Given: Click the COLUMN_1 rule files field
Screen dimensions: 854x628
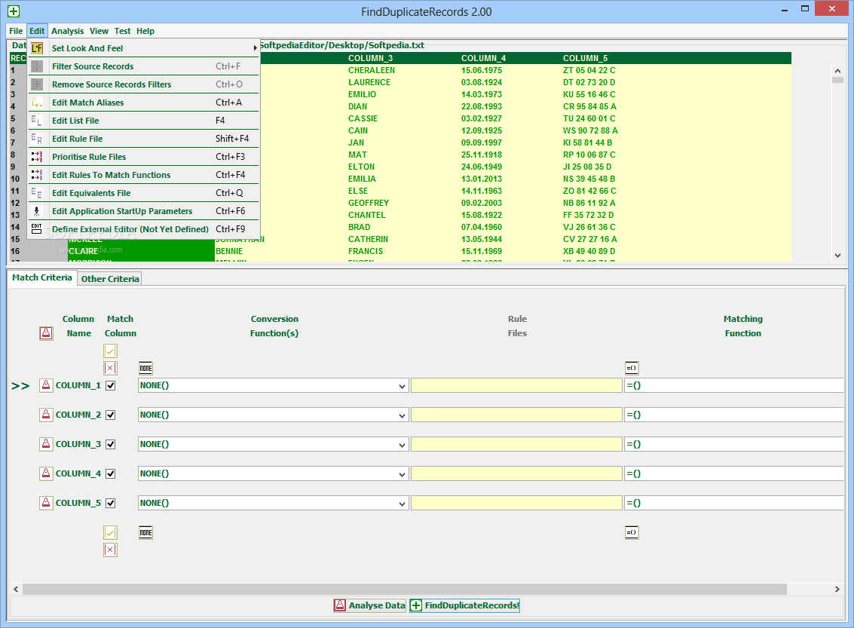Looking at the screenshot, I should coord(516,386).
